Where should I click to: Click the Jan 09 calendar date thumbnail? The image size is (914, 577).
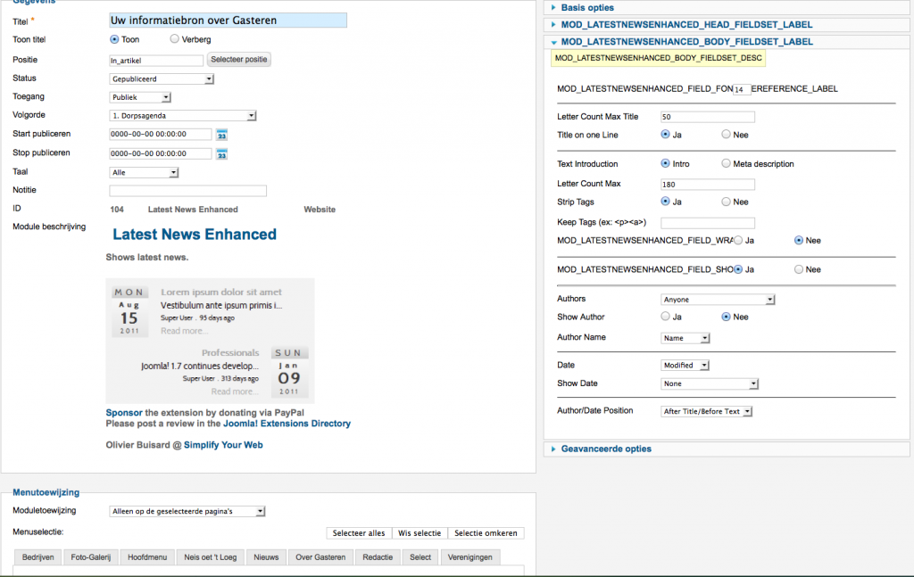289,372
